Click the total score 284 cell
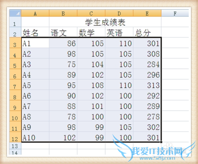198x164 pixels. click(147, 64)
